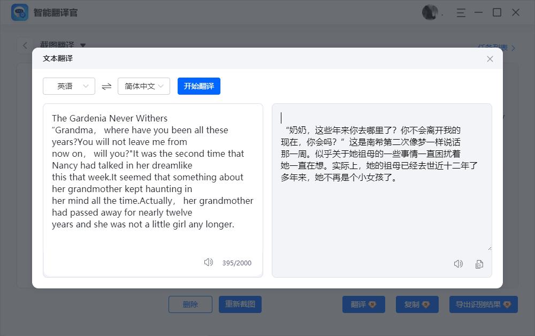Close the 文本翻译 dialog
The image size is (535, 336).
(490, 59)
